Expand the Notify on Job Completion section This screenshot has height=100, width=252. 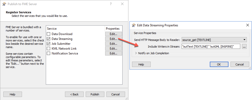click(136, 53)
